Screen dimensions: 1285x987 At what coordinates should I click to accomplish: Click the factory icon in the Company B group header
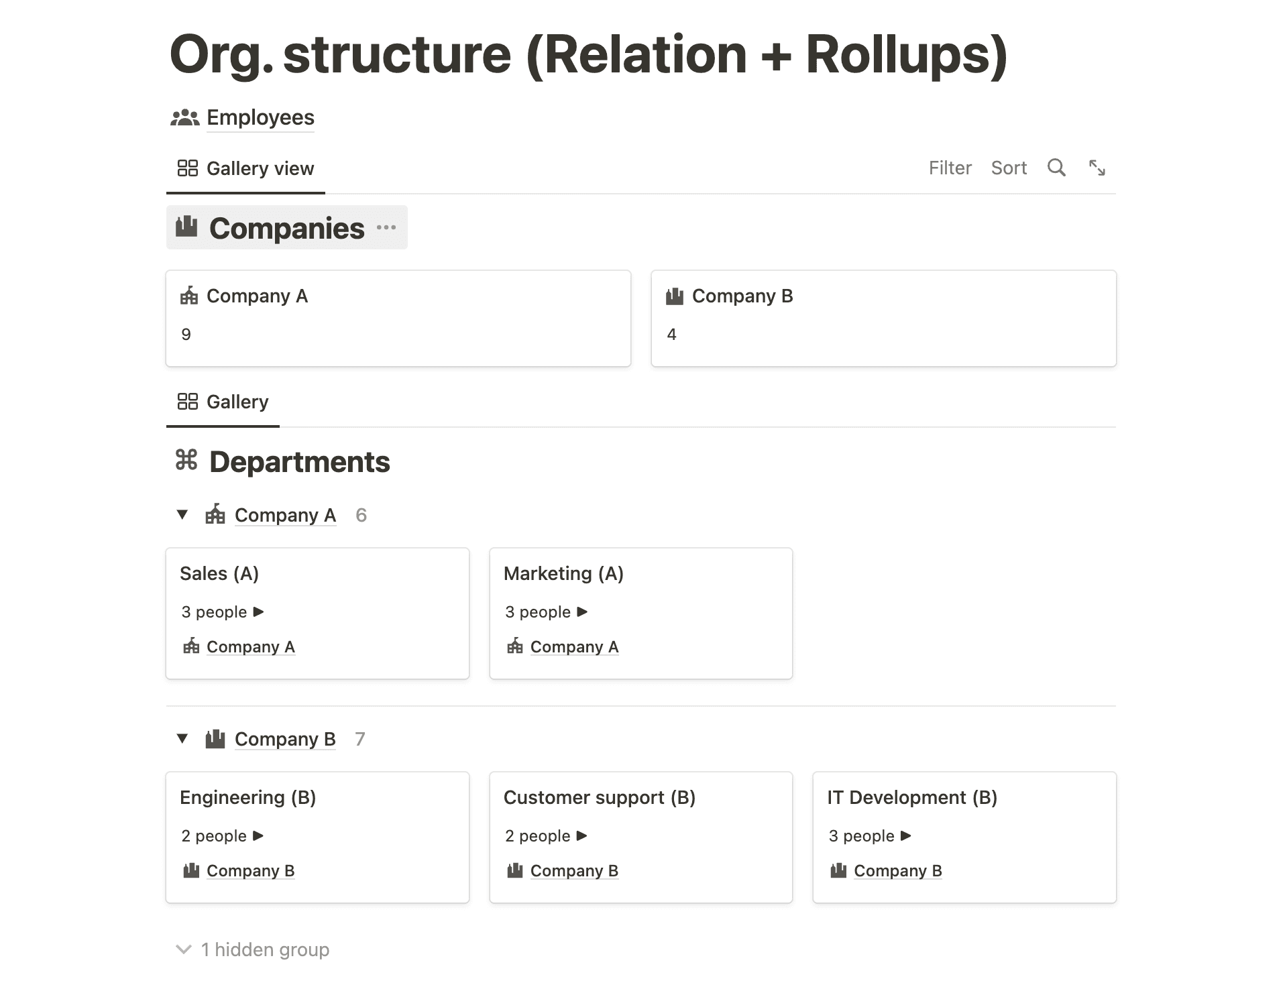[x=215, y=739]
